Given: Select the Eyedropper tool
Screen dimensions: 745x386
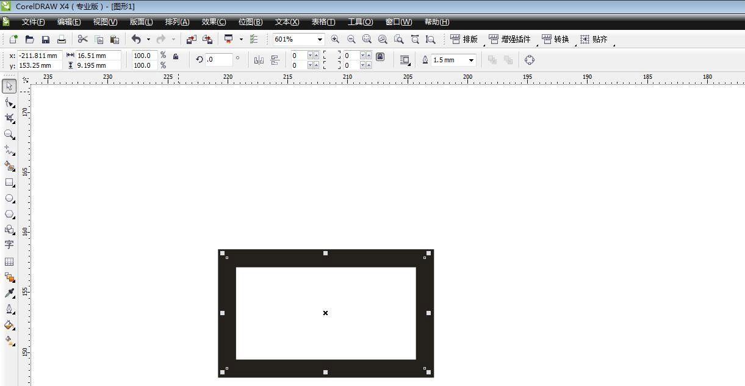Looking at the screenshot, I should click(9, 294).
